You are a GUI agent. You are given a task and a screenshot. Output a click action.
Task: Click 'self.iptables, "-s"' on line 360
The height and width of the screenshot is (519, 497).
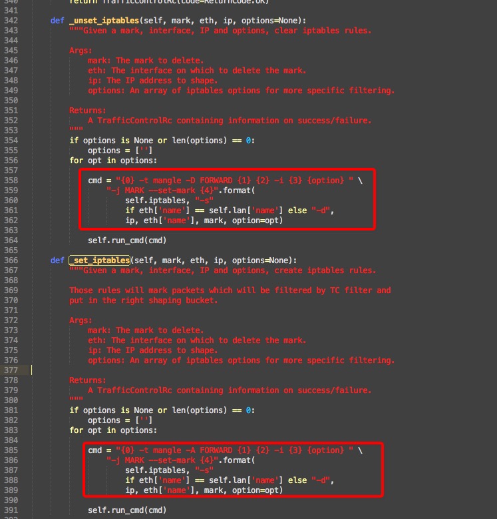point(169,201)
